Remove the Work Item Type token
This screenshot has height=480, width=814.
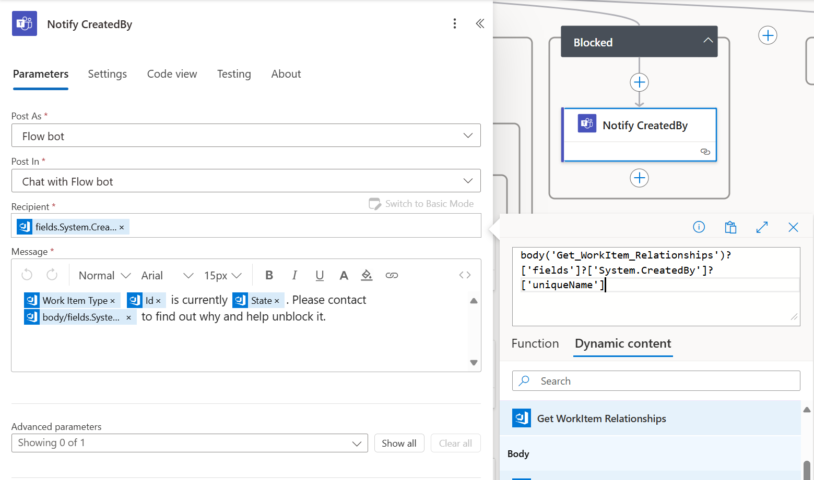[112, 301]
